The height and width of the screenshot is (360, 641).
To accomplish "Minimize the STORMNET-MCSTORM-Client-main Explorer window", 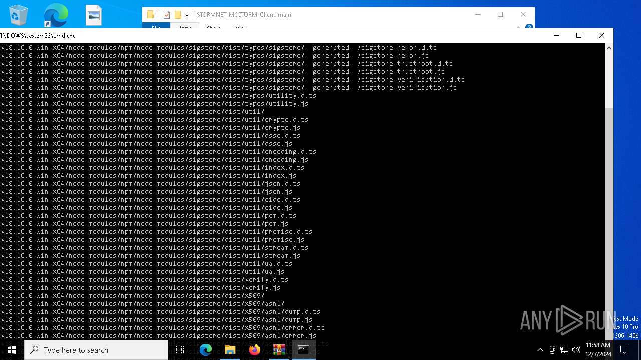I will (477, 14).
